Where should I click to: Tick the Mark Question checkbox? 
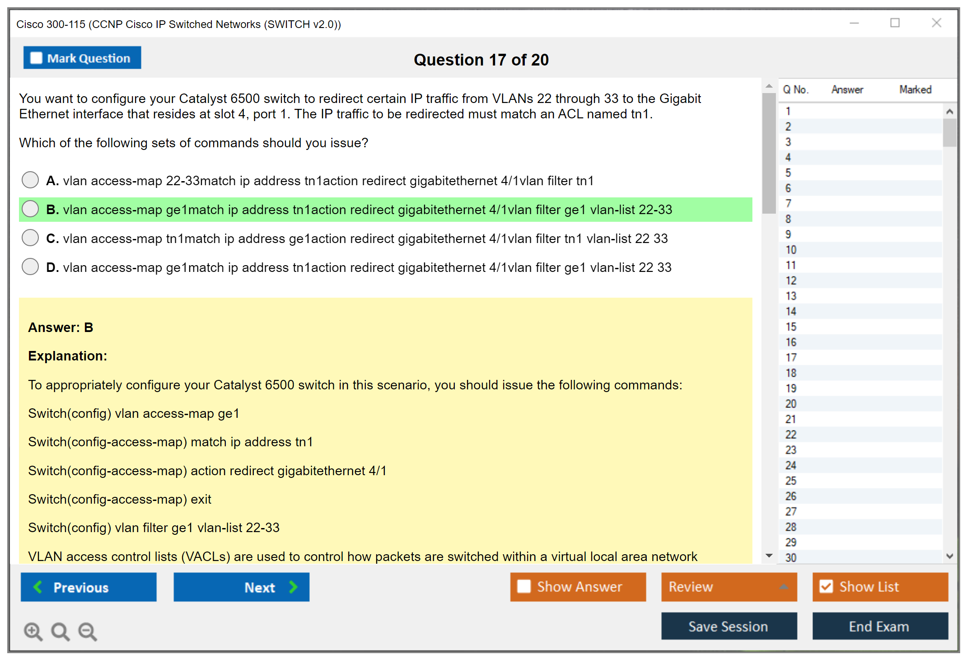click(x=36, y=58)
